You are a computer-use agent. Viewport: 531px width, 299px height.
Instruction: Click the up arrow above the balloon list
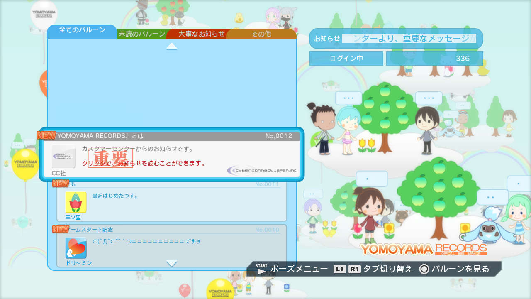[x=172, y=46]
